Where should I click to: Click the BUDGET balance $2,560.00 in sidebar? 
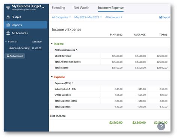[37, 42]
